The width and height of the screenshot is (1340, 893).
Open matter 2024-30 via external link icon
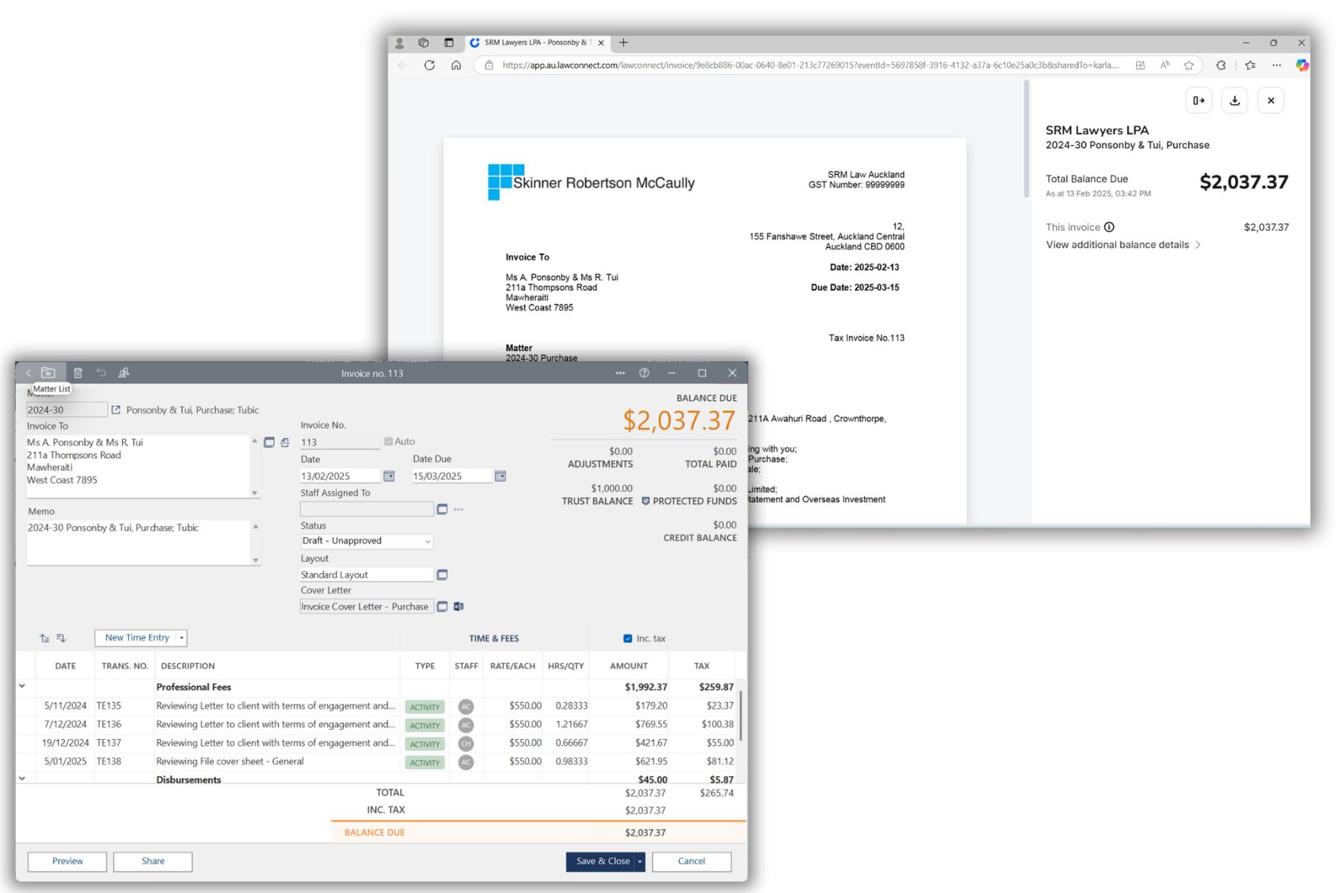(x=115, y=410)
